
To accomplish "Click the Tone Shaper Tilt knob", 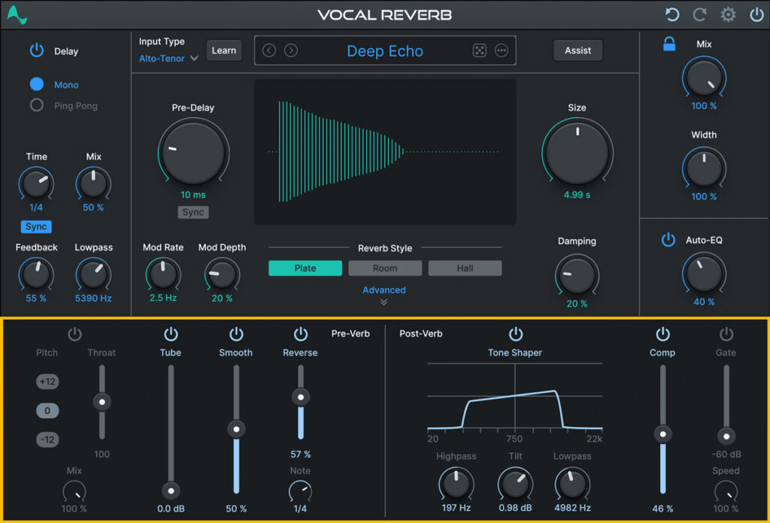I will (x=515, y=484).
